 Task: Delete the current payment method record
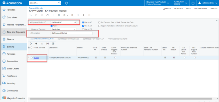59,15
